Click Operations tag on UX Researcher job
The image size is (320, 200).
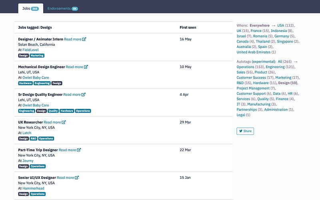tap(46, 138)
